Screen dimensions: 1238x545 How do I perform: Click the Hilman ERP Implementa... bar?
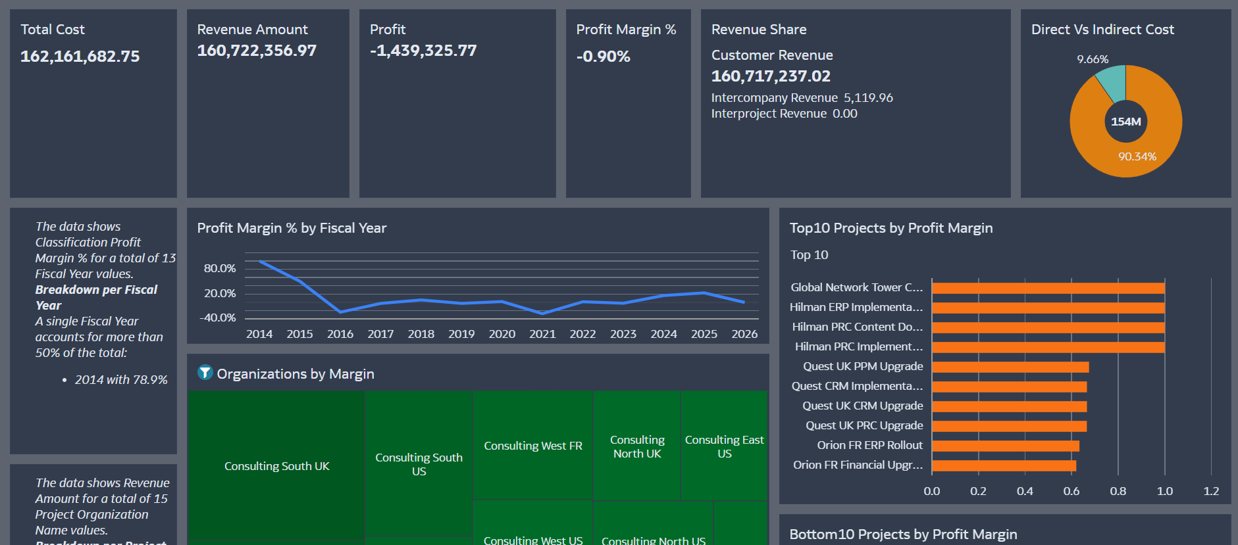pyautogui.click(x=1048, y=308)
